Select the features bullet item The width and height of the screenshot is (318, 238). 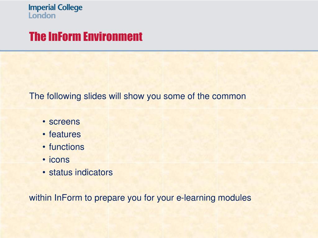65,134
